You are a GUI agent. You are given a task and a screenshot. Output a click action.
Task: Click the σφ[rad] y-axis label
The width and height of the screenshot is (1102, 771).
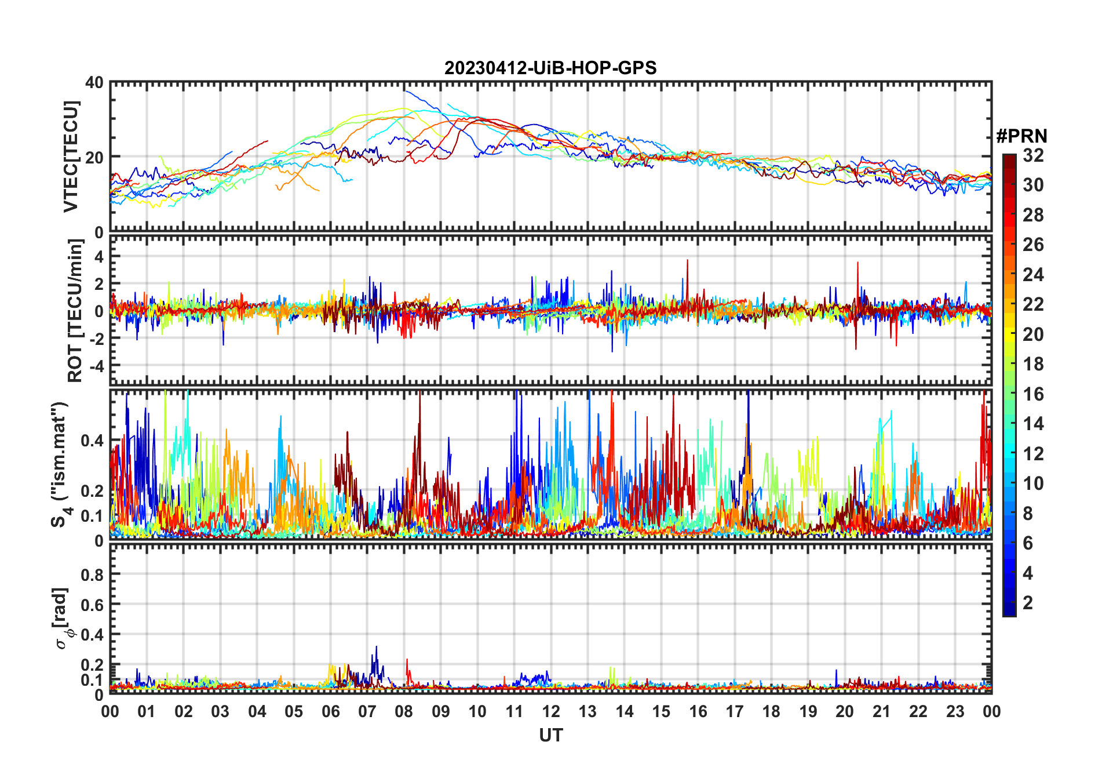tap(63, 619)
